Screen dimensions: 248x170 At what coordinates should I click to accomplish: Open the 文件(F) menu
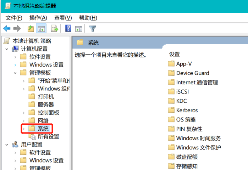[x=14, y=18]
